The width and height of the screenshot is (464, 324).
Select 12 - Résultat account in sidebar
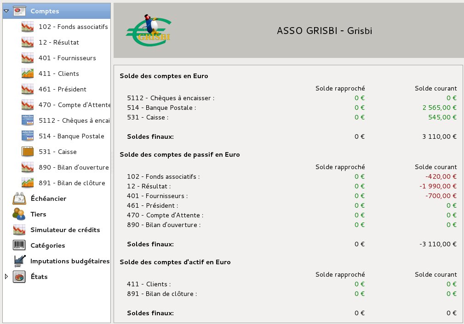(59, 42)
